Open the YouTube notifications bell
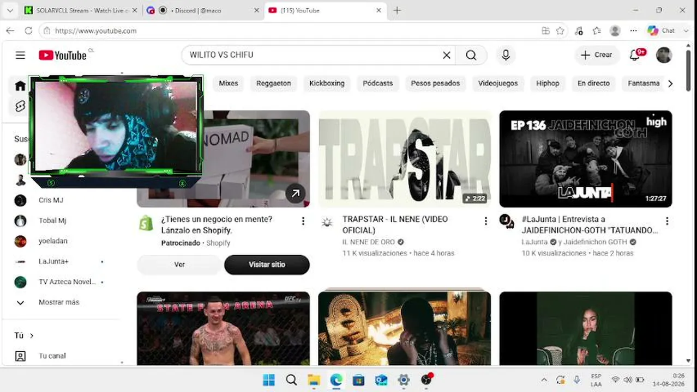 pos(635,55)
